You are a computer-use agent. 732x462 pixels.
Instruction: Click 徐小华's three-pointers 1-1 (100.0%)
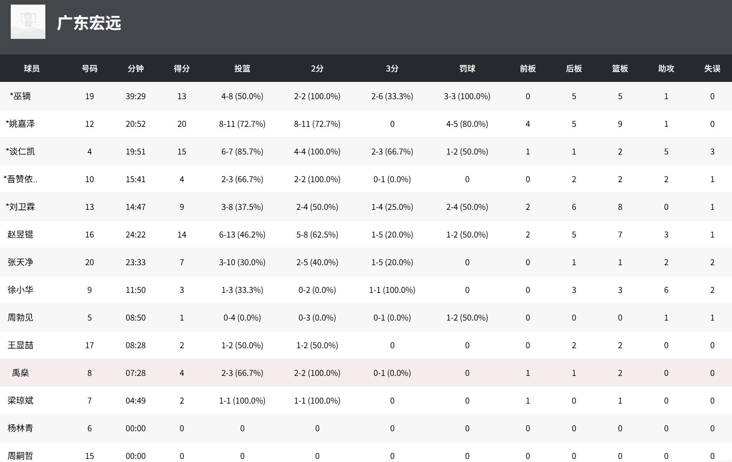pos(392,290)
